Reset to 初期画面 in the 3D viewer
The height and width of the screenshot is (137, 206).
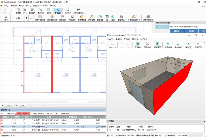tap(157, 45)
